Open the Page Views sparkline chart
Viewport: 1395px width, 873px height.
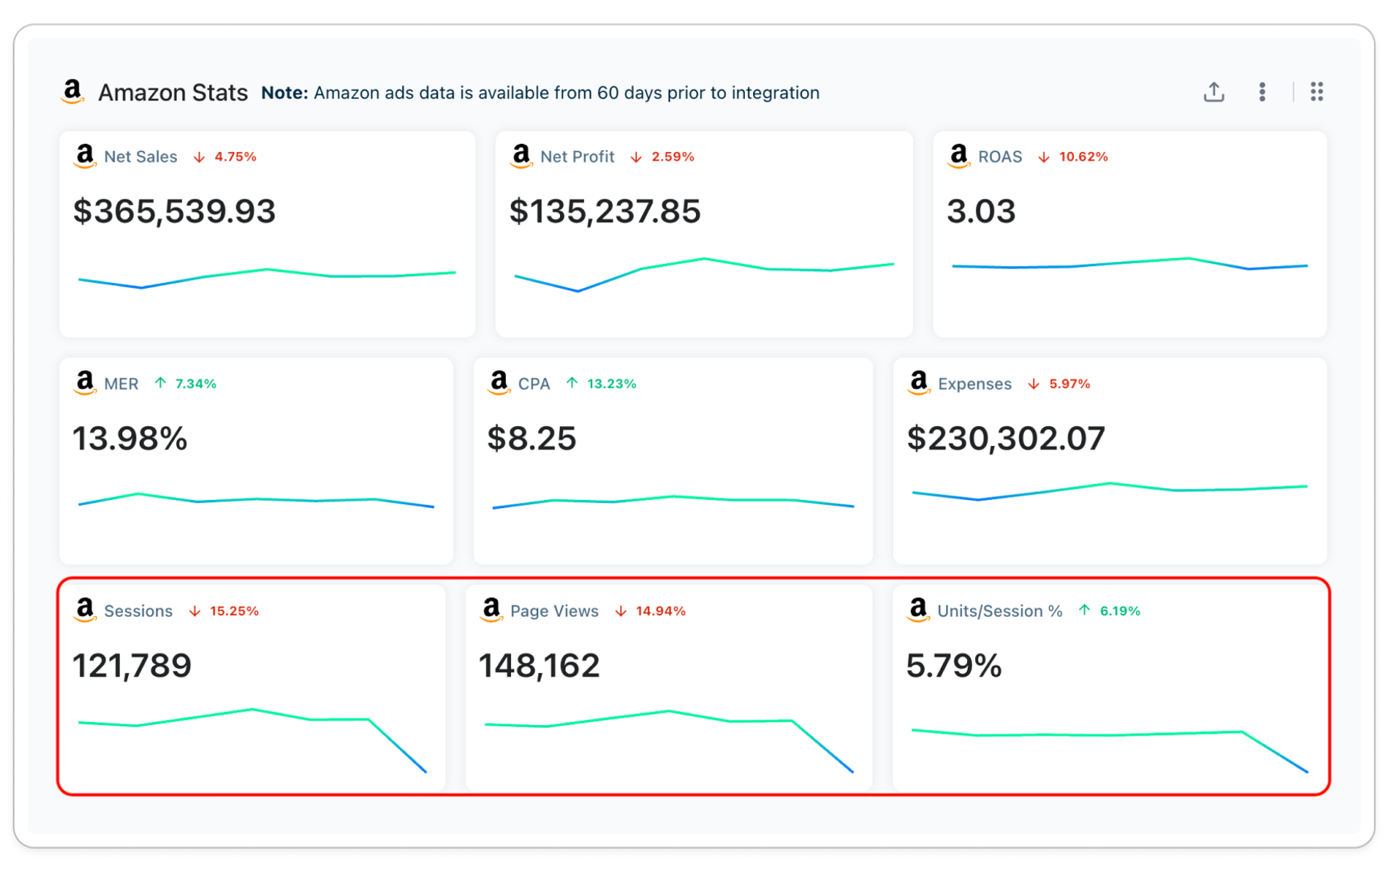[x=669, y=740]
